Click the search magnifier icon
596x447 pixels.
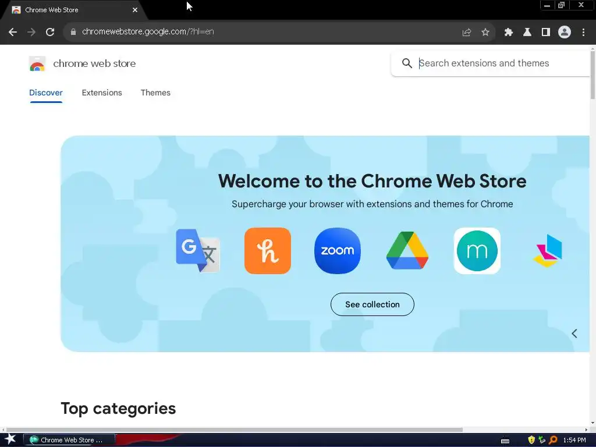click(407, 63)
